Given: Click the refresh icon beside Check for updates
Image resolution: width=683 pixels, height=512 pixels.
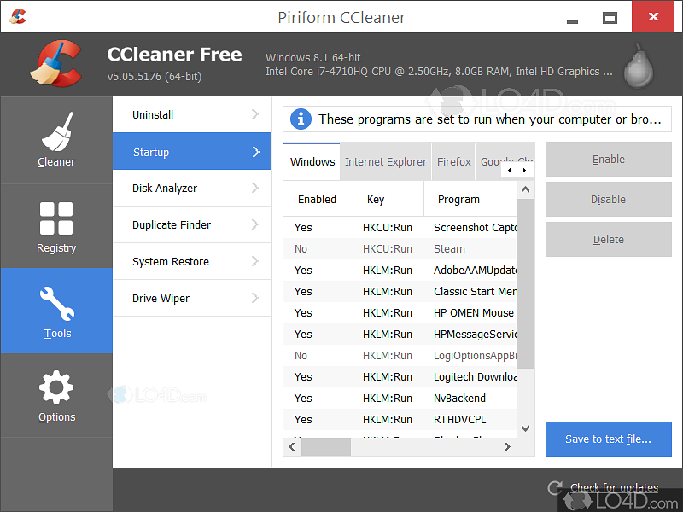Looking at the screenshot, I should coord(555,488).
